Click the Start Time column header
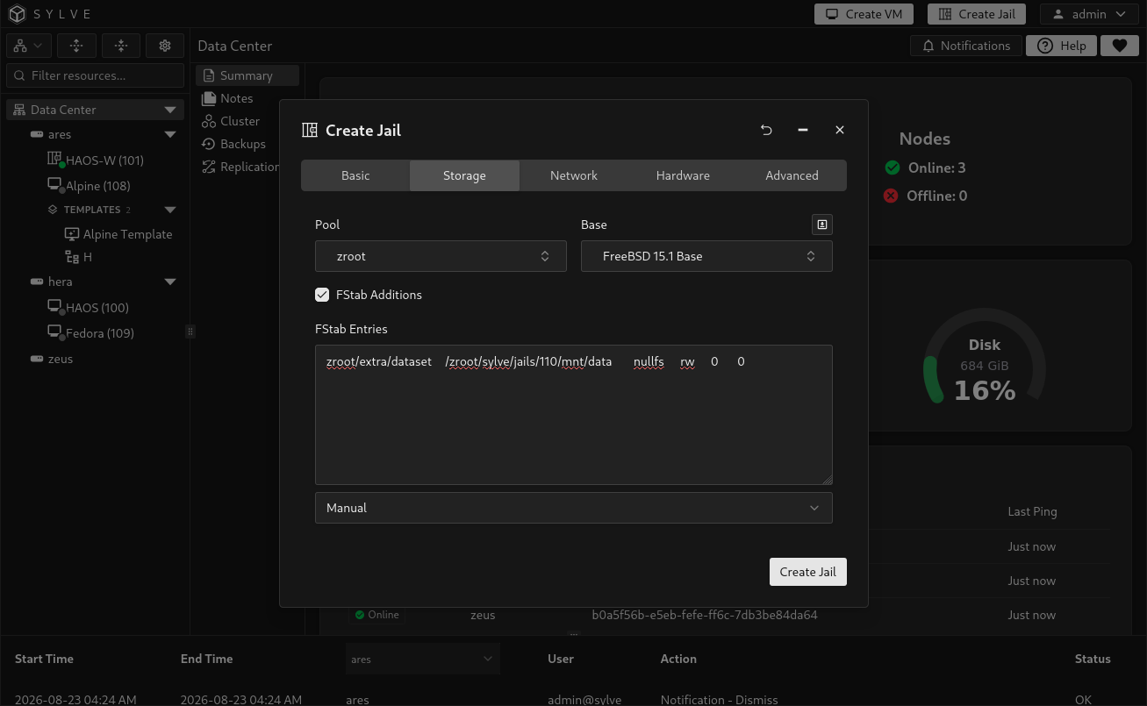Viewport: 1147px width, 706px height. 44,659
